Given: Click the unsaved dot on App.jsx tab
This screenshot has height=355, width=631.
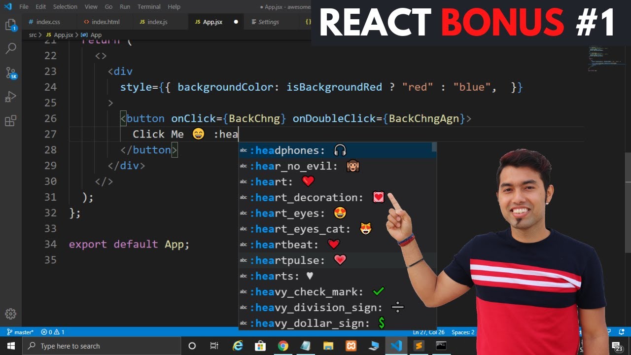Looking at the screenshot, I should click(x=236, y=22).
